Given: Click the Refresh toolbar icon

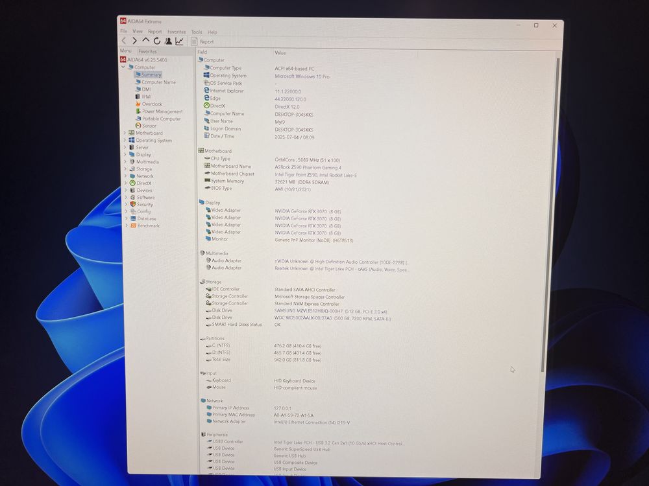Looking at the screenshot, I should point(157,41).
